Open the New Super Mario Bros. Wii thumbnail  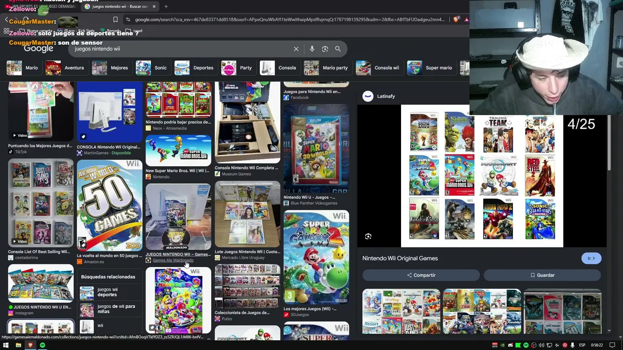click(x=179, y=151)
